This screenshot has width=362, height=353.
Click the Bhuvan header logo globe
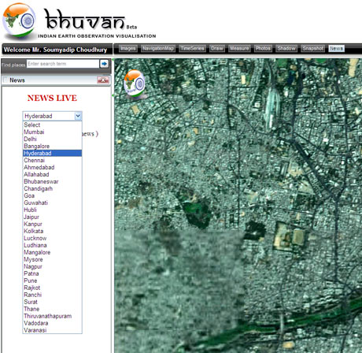pyautogui.click(x=19, y=20)
